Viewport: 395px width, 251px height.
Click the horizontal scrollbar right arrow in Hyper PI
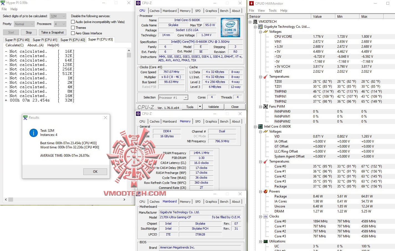click(124, 199)
